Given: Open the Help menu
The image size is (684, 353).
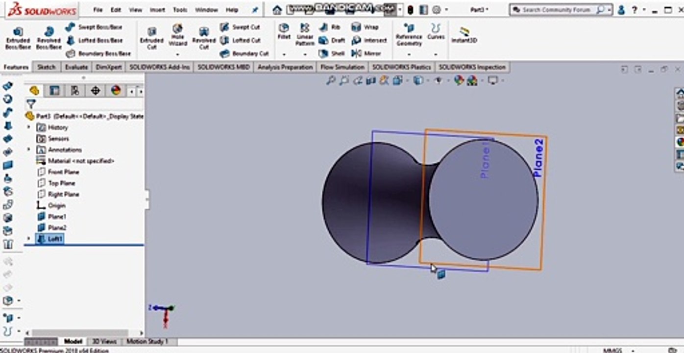Looking at the screenshot, I should coord(232,9).
